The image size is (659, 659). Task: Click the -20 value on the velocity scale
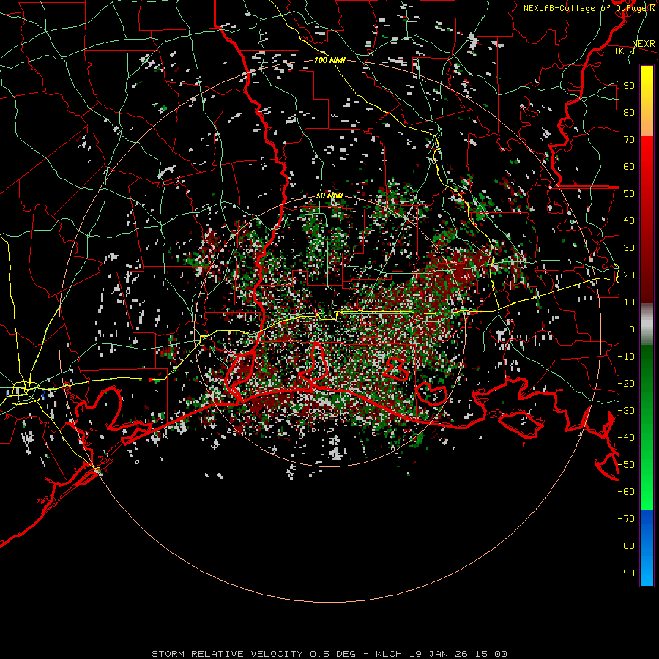point(626,383)
